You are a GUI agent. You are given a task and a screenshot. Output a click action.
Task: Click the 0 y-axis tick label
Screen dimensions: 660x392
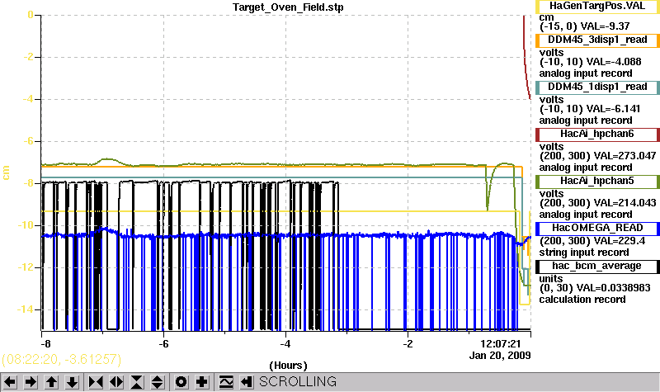pos(31,15)
